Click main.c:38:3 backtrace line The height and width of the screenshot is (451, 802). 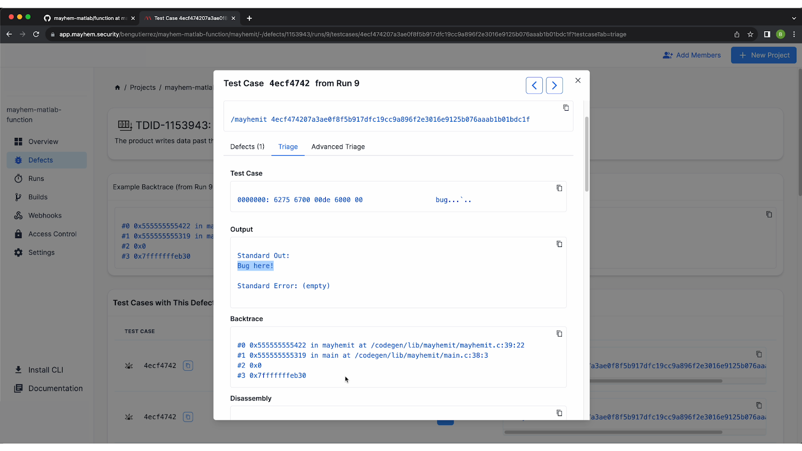tap(362, 355)
